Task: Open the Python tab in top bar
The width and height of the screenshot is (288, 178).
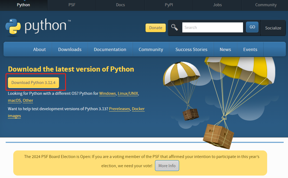Action: coord(24,5)
